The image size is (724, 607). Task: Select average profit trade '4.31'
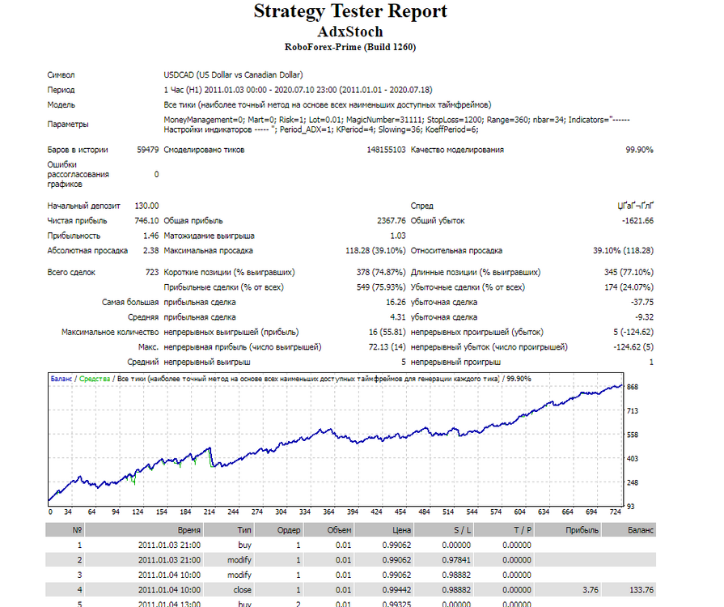[x=398, y=317]
